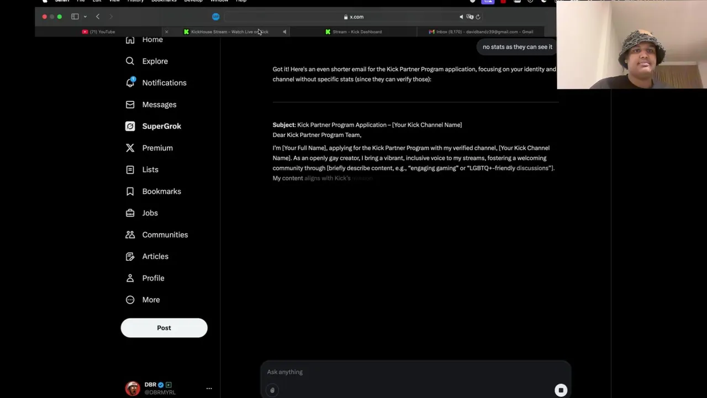Open the Profile link
The height and width of the screenshot is (398, 707).
153,278
